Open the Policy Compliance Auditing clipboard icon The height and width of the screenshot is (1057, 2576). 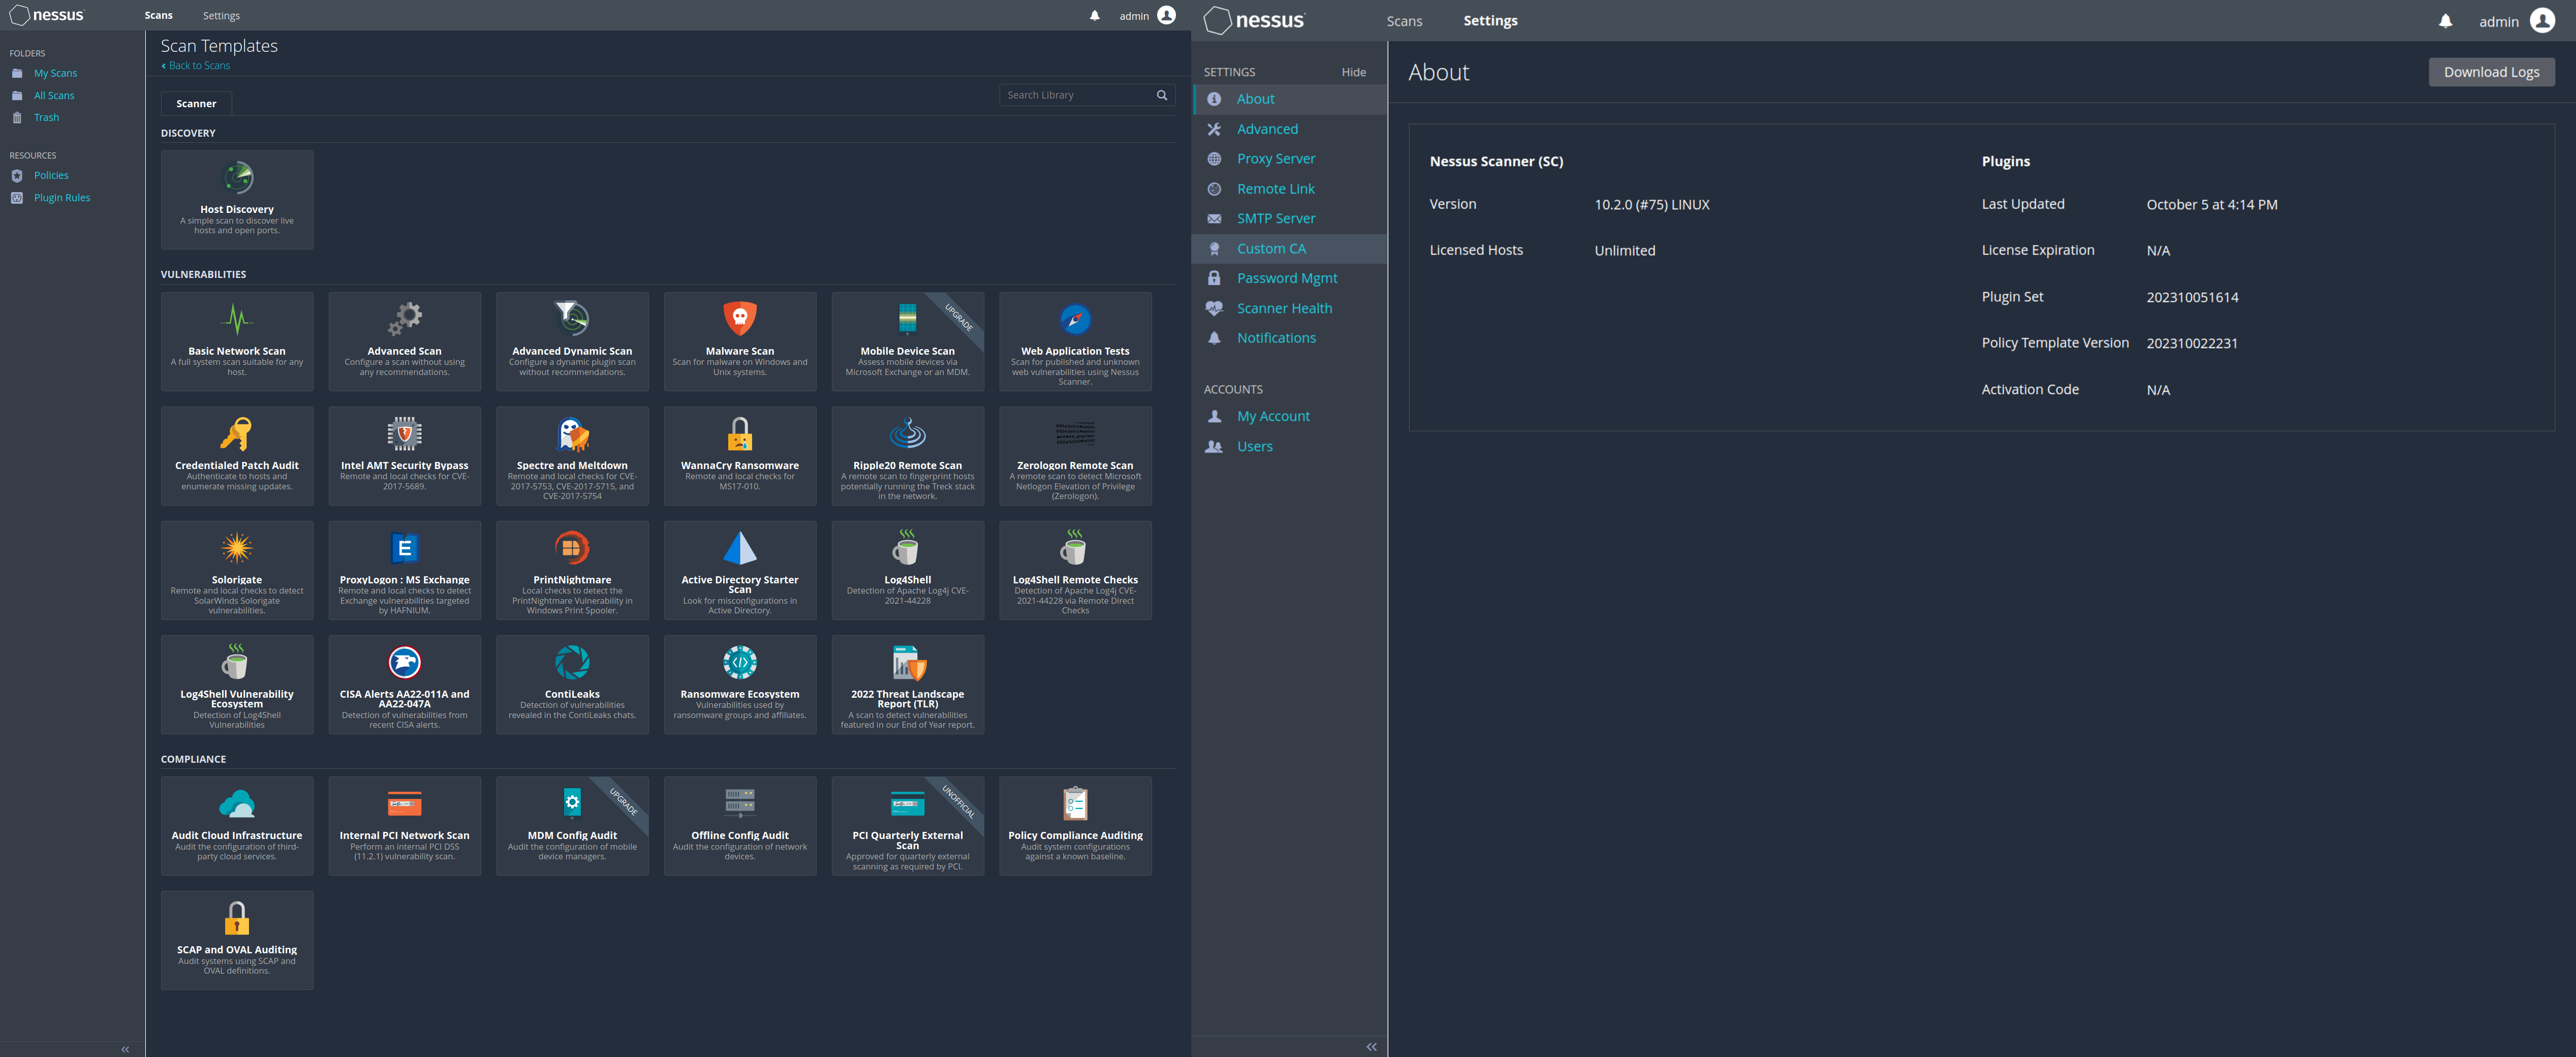pyautogui.click(x=1075, y=803)
